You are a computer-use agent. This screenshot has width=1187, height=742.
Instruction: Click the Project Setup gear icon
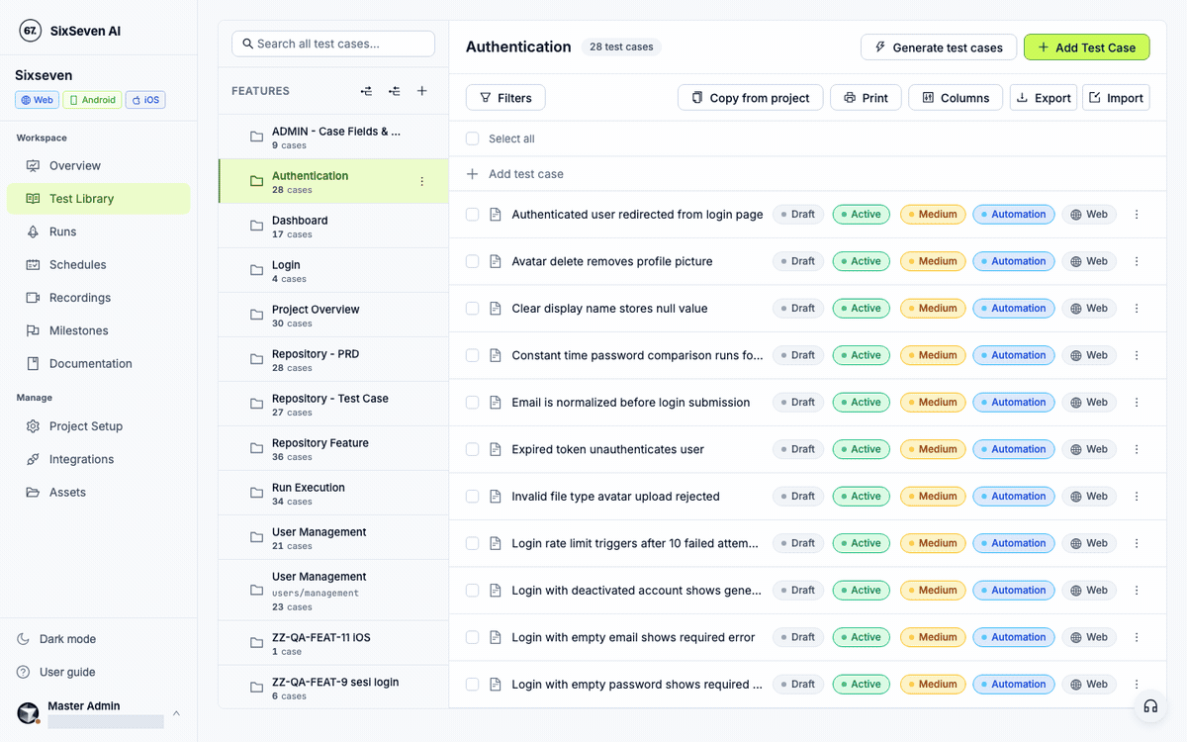[33, 426]
